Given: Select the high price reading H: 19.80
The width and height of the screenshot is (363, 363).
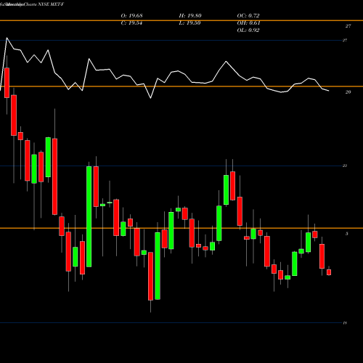Looking at the screenshot, I should (190, 16).
